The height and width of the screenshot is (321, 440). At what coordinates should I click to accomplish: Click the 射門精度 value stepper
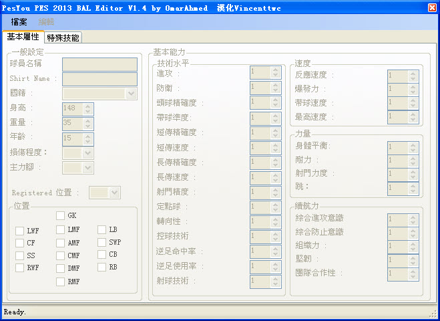266,193
